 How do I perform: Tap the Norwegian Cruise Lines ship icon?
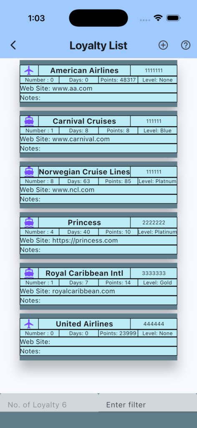click(x=29, y=172)
